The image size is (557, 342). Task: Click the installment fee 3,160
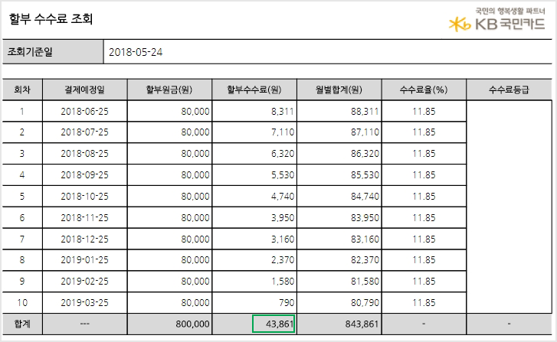[283, 239]
